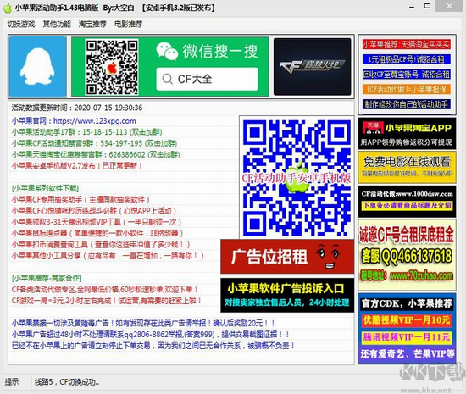Click the smiley face on red ad banner
Viewport: 466px width, 394px height.
point(329,257)
